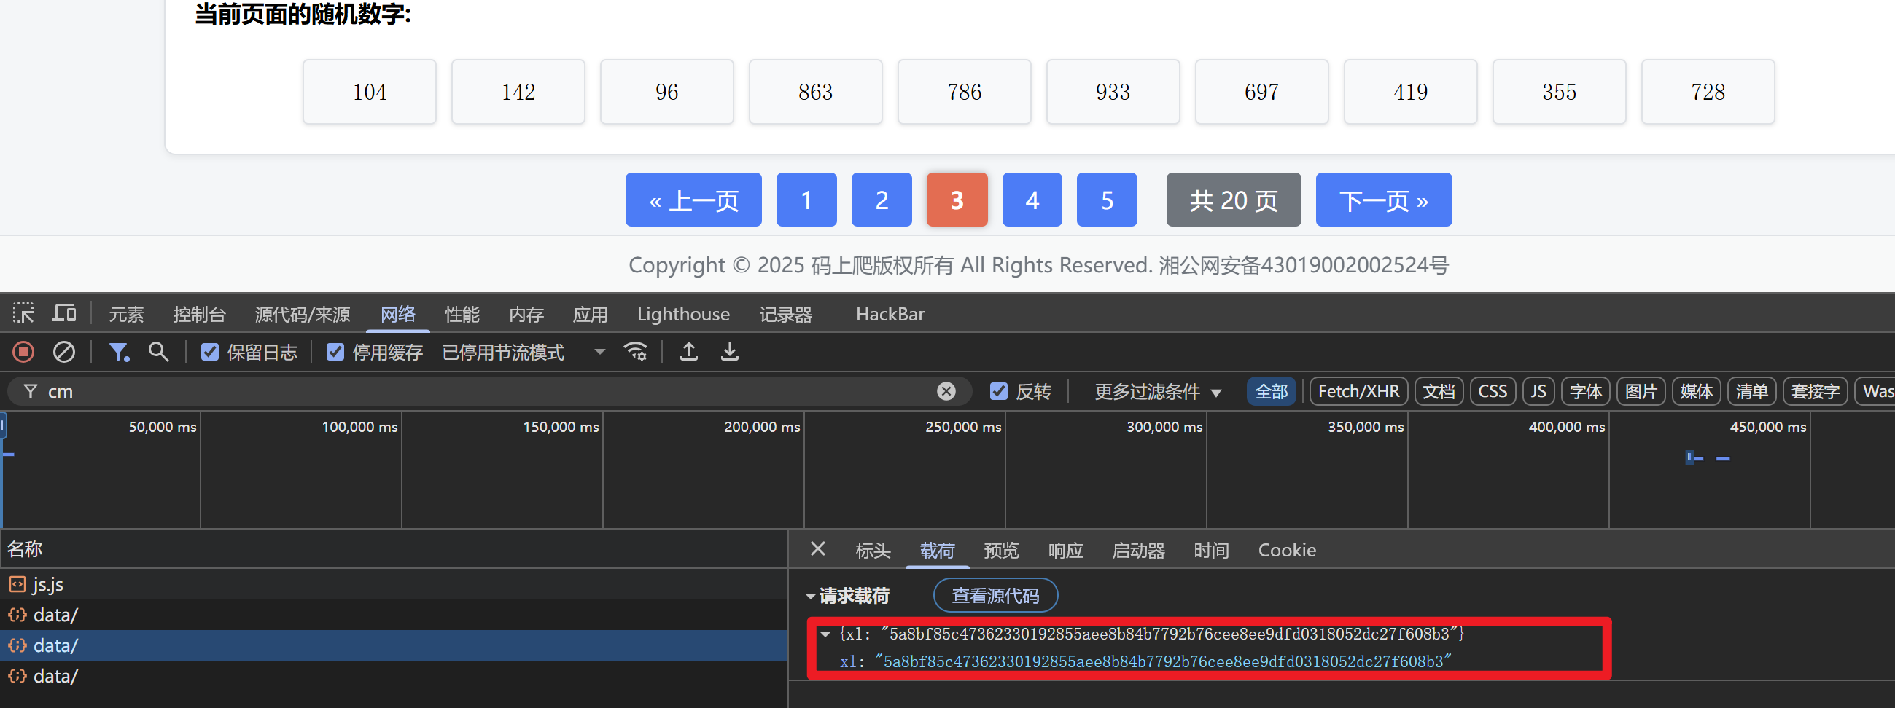Go to previous page 上一页

click(693, 200)
